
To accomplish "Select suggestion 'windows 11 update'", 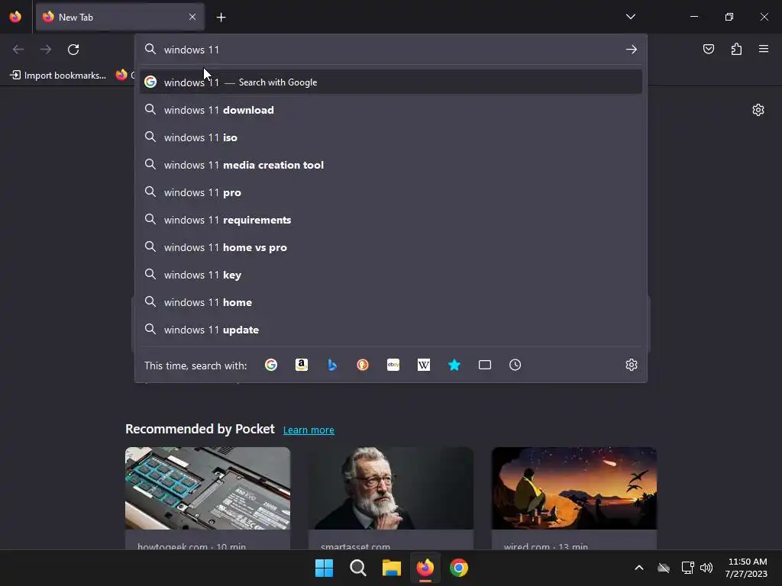I will point(391,330).
